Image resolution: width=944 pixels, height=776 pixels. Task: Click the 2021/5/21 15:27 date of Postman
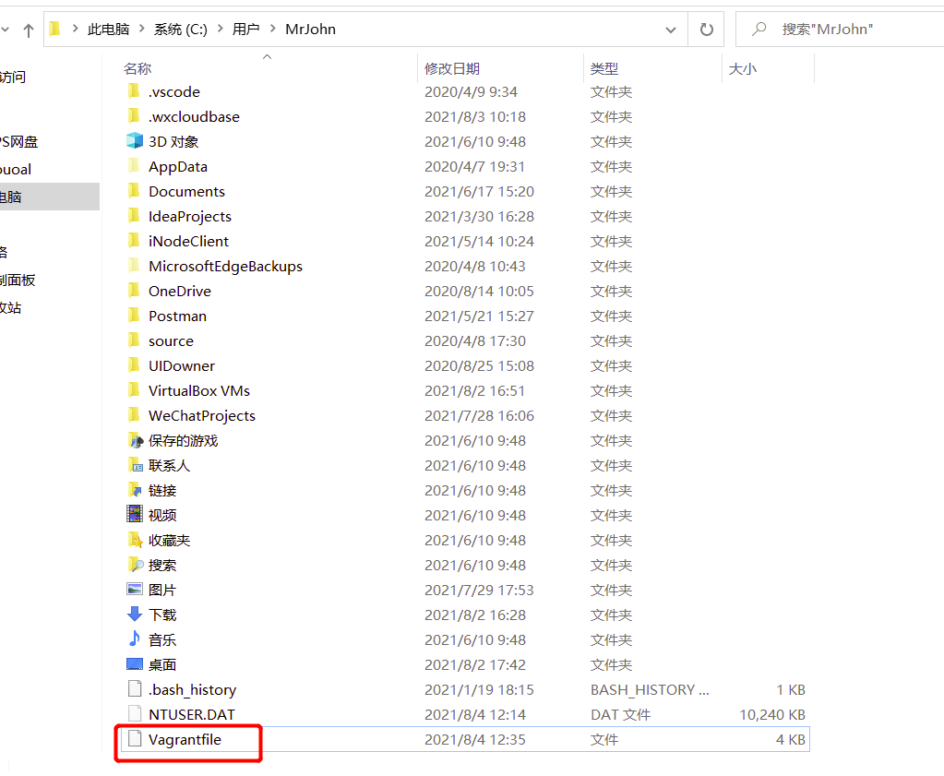point(479,316)
